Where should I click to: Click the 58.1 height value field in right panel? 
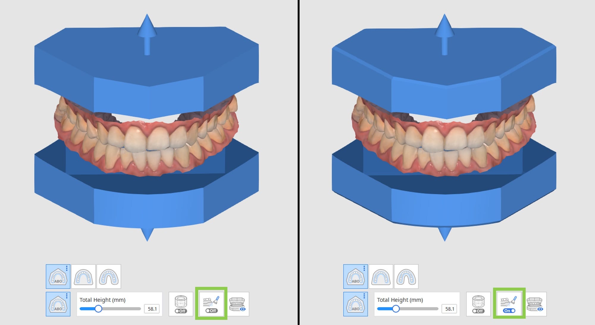click(450, 309)
